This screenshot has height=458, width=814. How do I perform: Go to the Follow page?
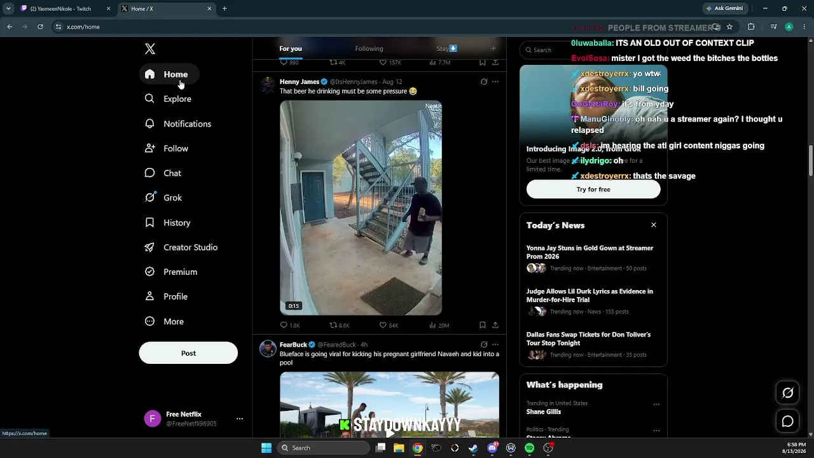click(167, 148)
